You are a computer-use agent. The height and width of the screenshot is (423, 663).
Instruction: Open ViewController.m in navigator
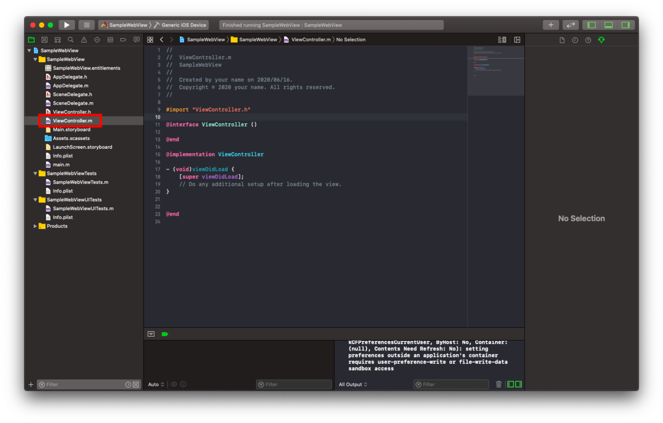click(72, 121)
